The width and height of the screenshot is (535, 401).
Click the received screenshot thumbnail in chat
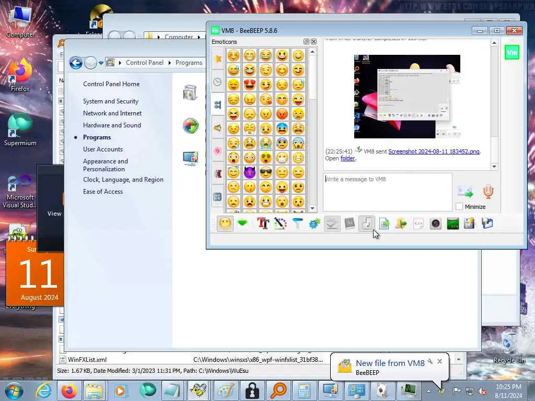pyautogui.click(x=407, y=97)
